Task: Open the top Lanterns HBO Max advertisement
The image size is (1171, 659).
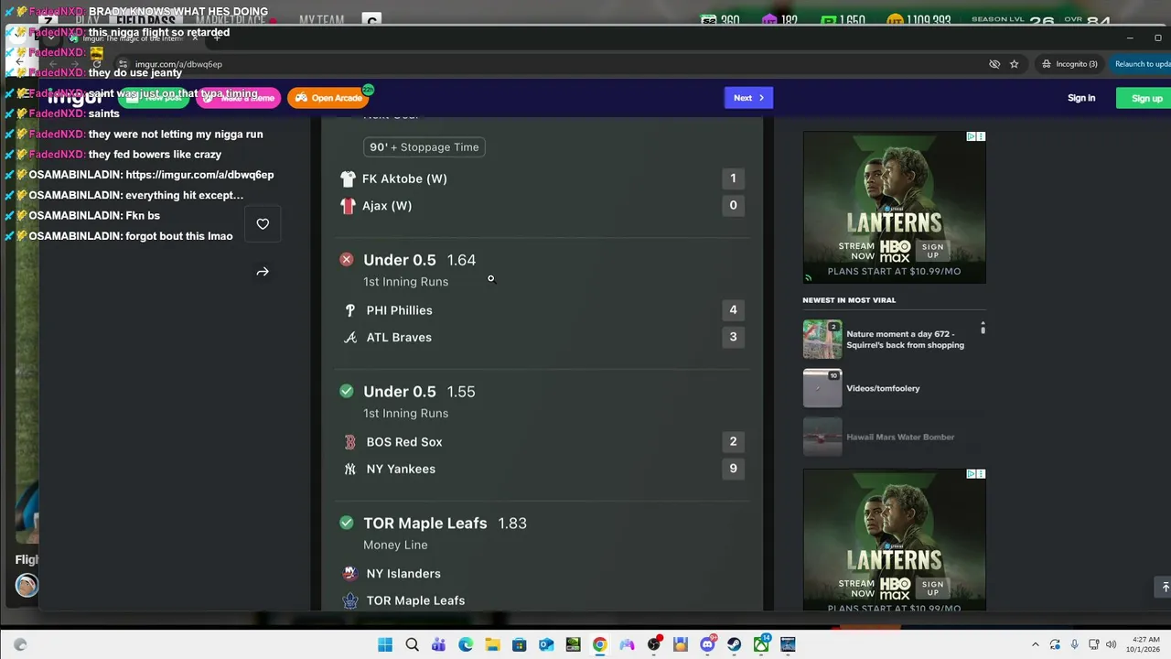Action: click(895, 208)
